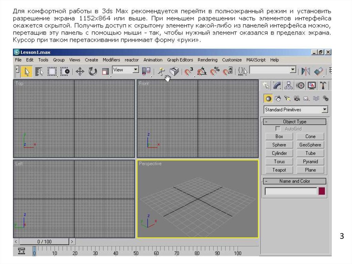Click the object name input field

point(290,191)
